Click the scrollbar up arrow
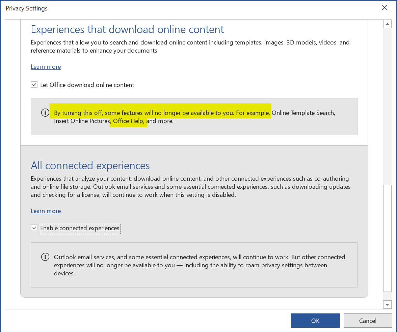The width and height of the screenshot is (397, 332). (387, 24)
